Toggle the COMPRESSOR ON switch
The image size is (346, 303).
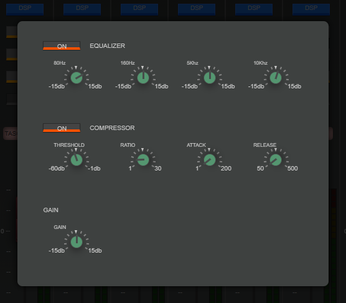tap(62, 128)
